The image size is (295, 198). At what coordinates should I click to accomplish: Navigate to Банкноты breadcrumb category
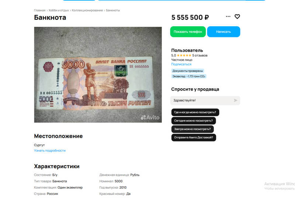click(x=113, y=10)
